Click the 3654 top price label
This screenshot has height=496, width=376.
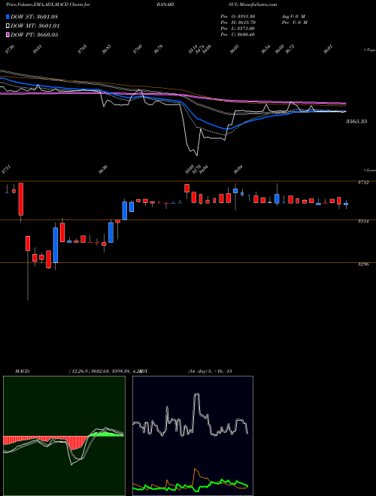tap(266, 49)
